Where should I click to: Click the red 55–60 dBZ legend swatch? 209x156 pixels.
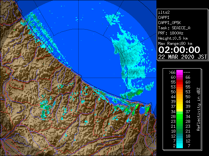(x=180, y=82)
